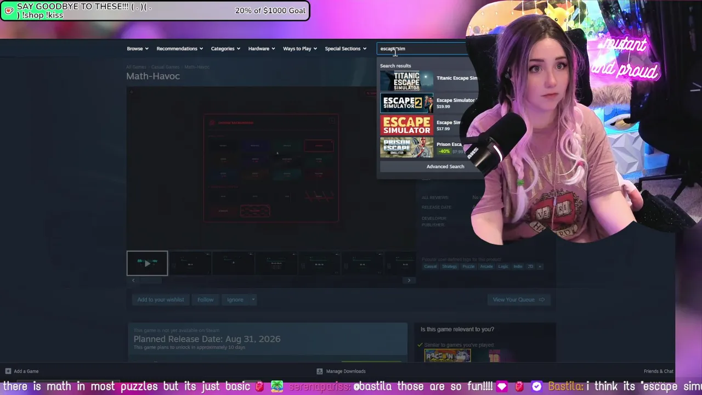The image size is (702, 395).
Task: Click the heart icon on the stream goal bar
Action: (9, 11)
